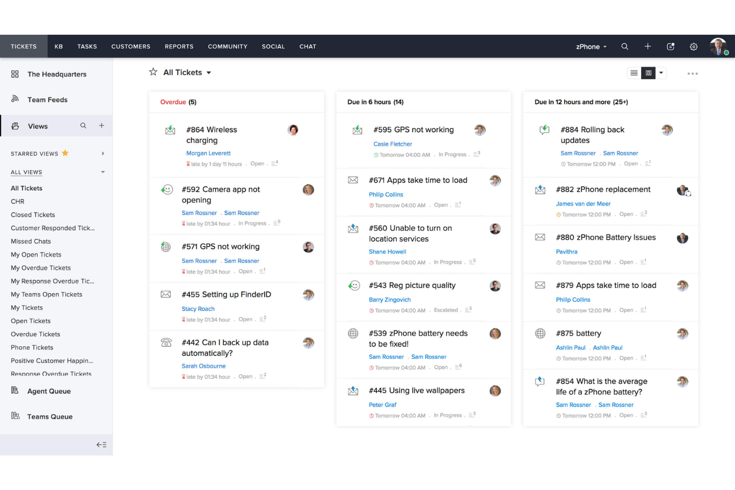Screen dimensions: 735x490
Task: Click the more options ellipsis button
Action: click(692, 73)
